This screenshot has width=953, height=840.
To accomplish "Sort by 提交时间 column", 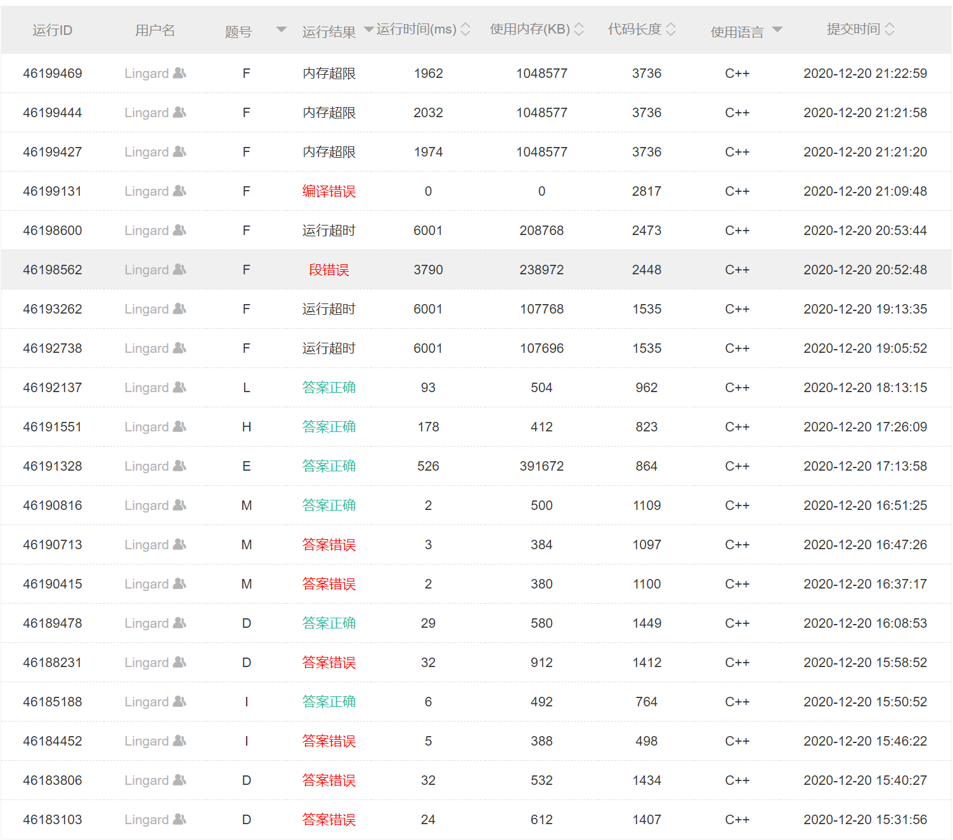I will point(889,29).
